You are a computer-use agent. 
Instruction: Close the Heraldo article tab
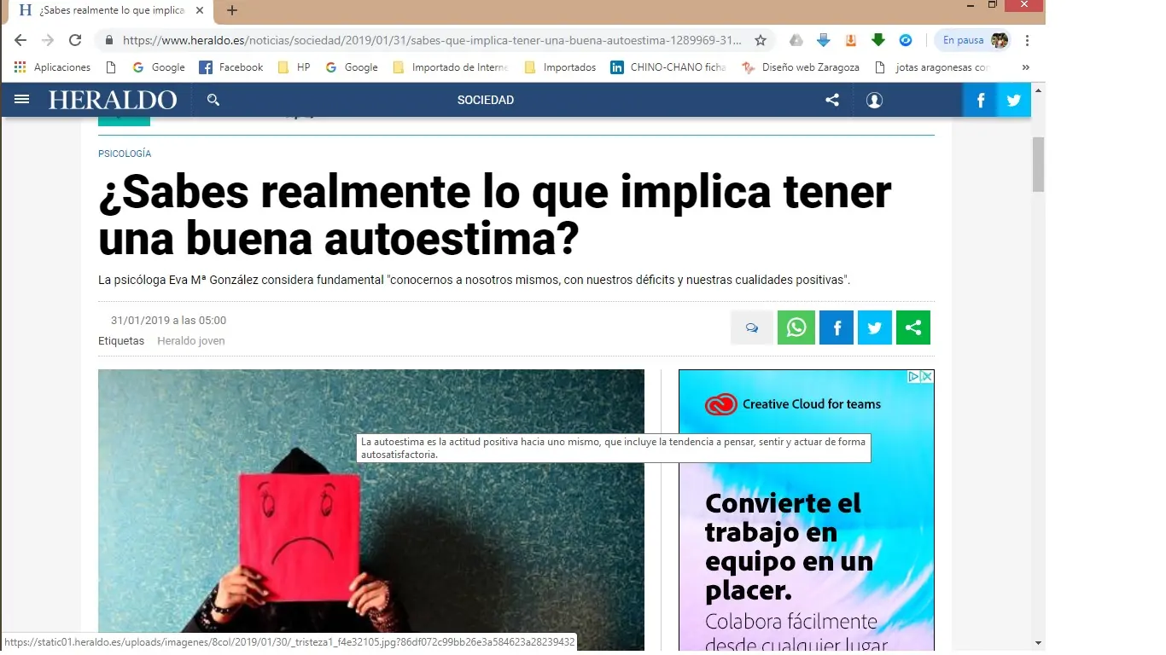pos(199,10)
